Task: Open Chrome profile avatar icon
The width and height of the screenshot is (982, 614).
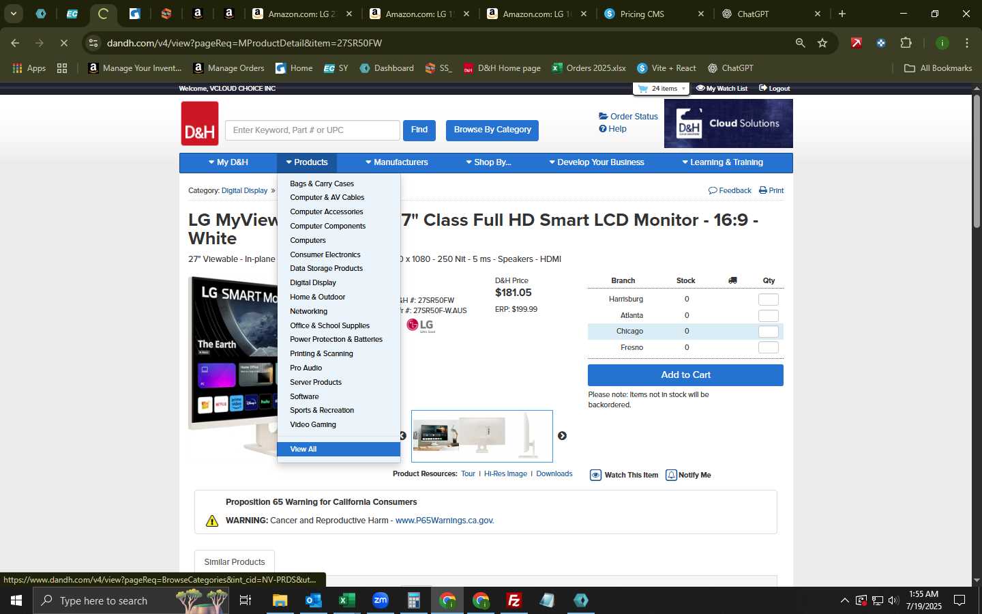Action: 942,43
